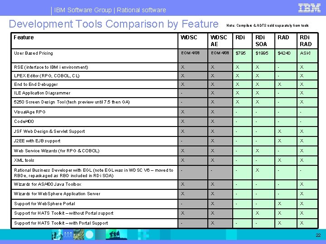Select 'Wizards for AS/400 Java Toolbox' row label
The image size is (326, 244).
[48, 184]
